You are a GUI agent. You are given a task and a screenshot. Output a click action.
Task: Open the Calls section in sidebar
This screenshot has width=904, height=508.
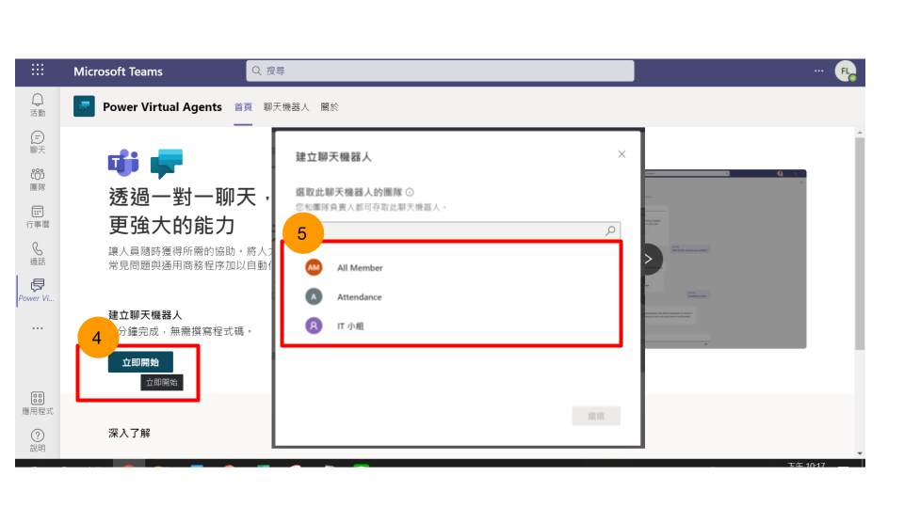pyautogui.click(x=38, y=253)
